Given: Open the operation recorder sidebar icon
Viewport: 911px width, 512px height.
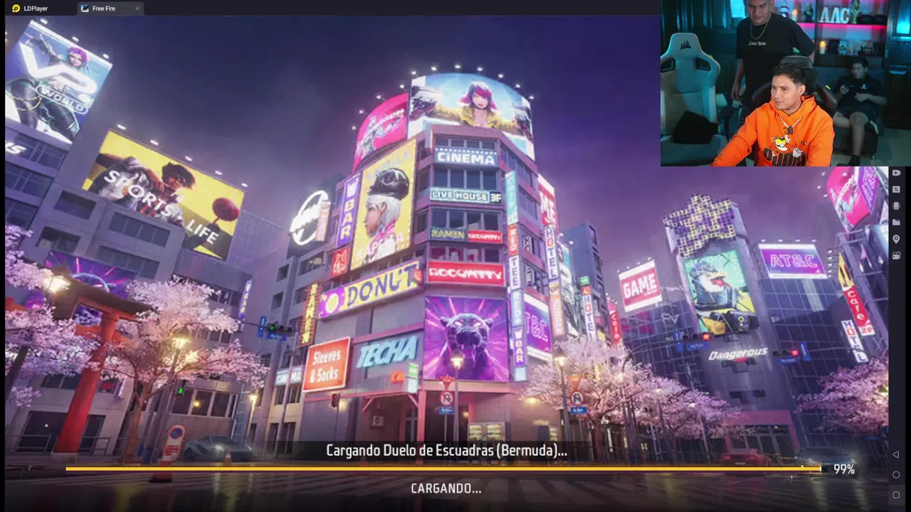Looking at the screenshot, I should tap(896, 189).
